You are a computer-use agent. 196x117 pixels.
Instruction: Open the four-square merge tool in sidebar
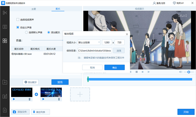(x=5, y=41)
